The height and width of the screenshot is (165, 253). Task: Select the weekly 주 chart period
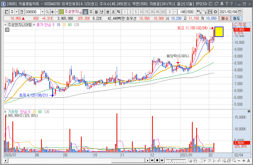pos(91,12)
